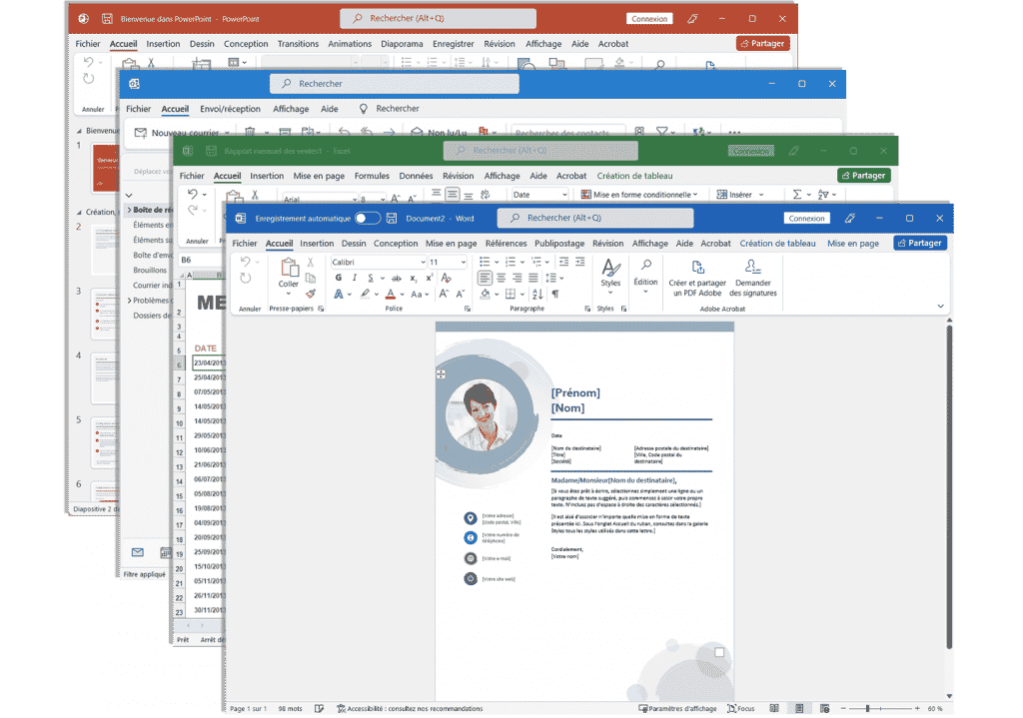
Task: Open Excel Formules tab
Action: pos(372,176)
